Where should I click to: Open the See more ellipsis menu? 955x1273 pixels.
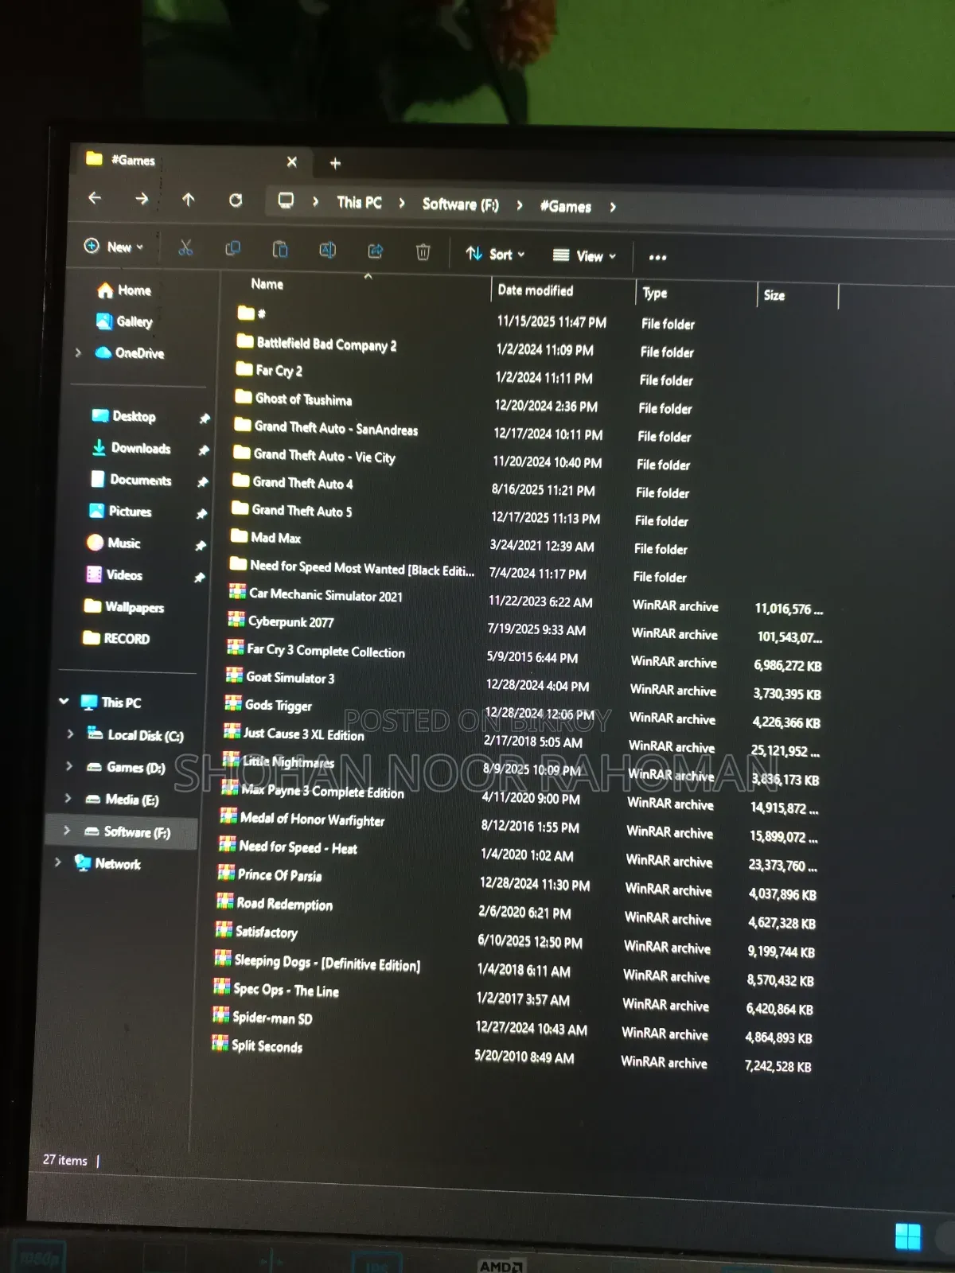(x=657, y=257)
